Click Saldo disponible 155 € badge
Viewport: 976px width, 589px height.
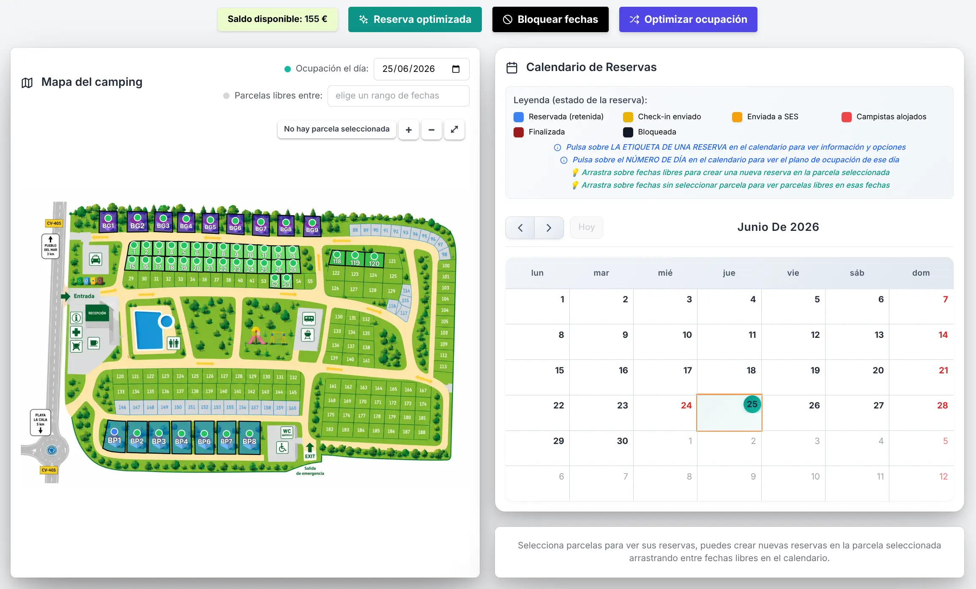point(277,19)
